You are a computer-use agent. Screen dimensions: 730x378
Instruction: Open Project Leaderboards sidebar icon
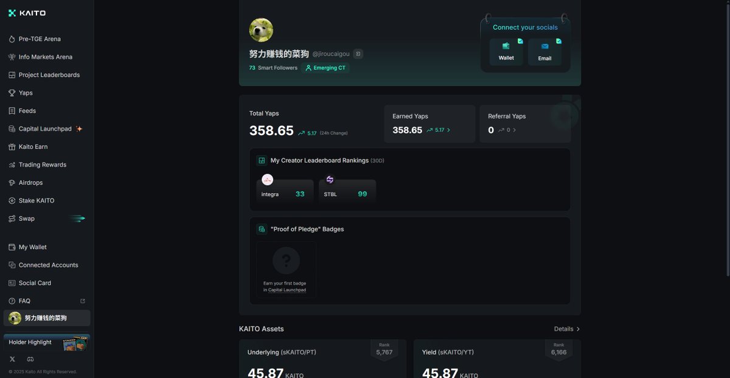coord(12,75)
